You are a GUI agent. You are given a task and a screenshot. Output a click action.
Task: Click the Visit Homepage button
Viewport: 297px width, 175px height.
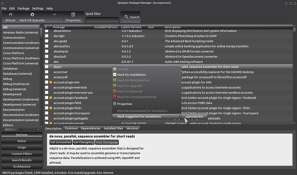(x=107, y=142)
